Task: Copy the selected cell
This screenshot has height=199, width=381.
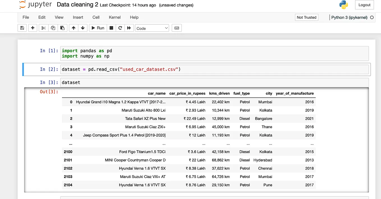Action: [53, 28]
